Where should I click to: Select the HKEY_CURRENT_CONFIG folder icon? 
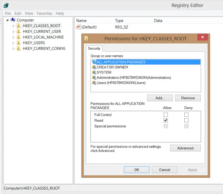19,49
